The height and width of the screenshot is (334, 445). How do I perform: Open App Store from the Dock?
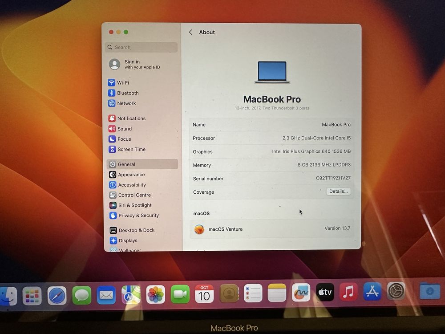pyautogui.click(x=372, y=291)
